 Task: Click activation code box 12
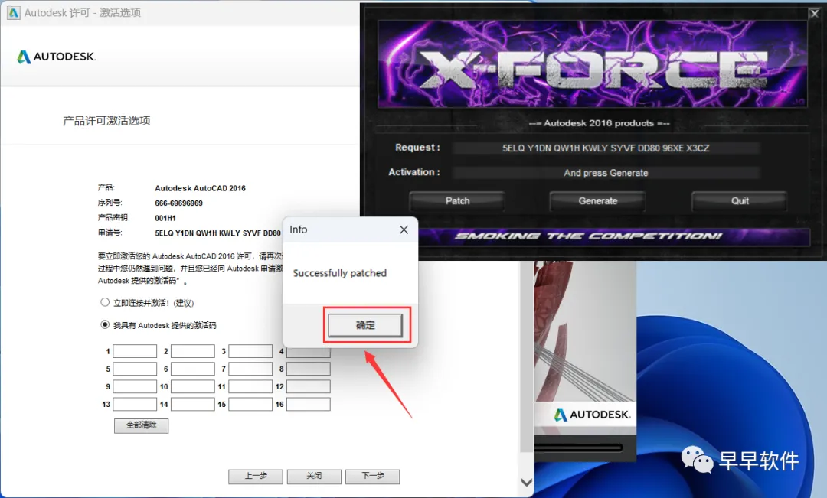(x=309, y=386)
